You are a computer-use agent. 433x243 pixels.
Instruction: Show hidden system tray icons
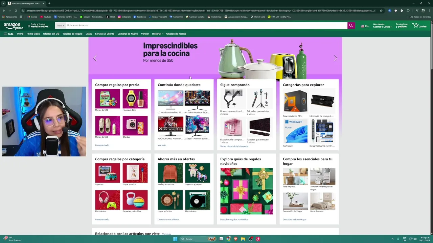click(x=393, y=239)
